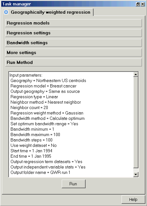Run the regression with the Run button
Image resolution: width=147 pixels, height=206 pixels.
click(73, 184)
